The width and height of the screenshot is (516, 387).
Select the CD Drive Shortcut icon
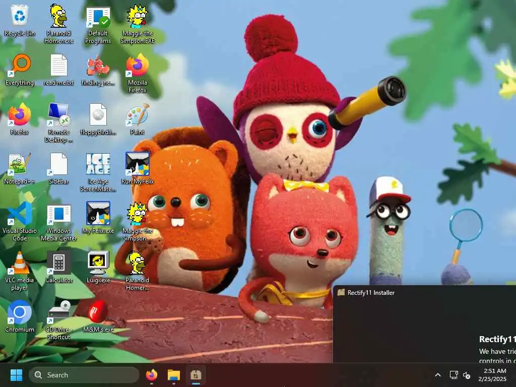pyautogui.click(x=58, y=320)
